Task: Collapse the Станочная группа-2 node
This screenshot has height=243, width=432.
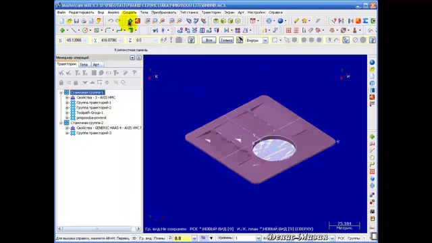Action: [61, 123]
